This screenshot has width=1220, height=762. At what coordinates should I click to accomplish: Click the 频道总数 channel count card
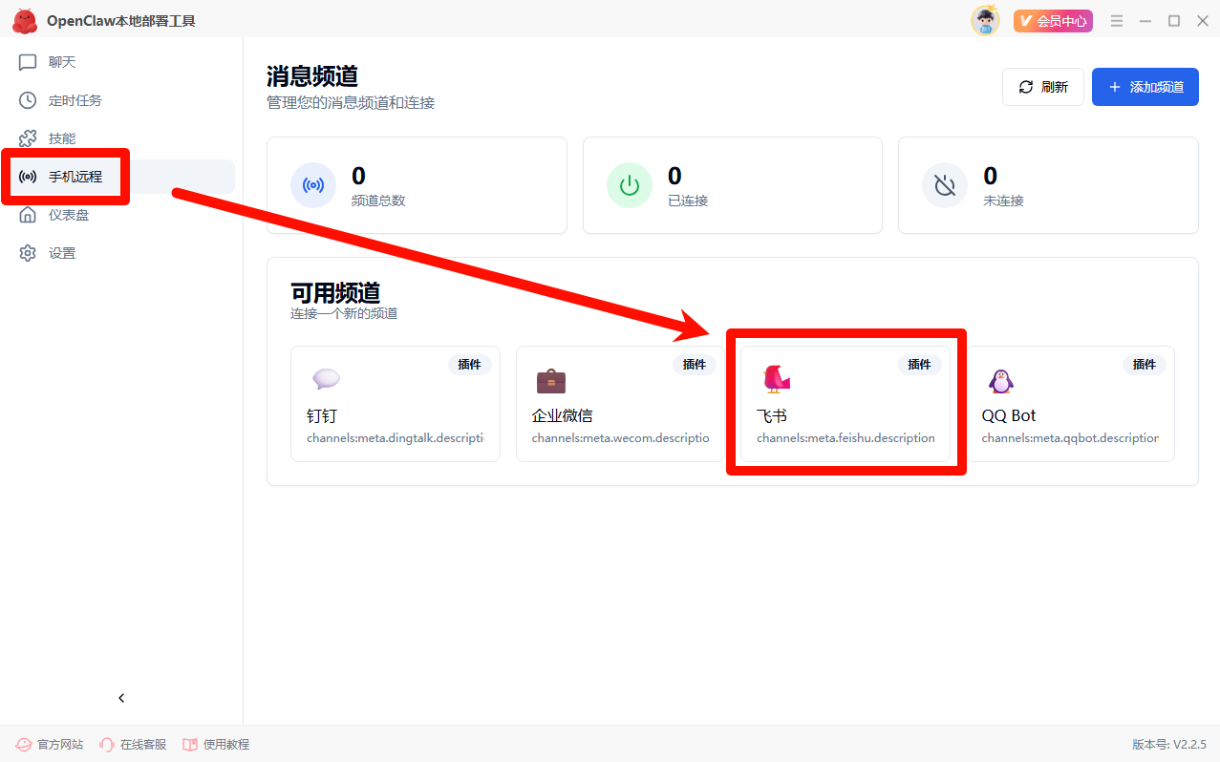(x=417, y=185)
